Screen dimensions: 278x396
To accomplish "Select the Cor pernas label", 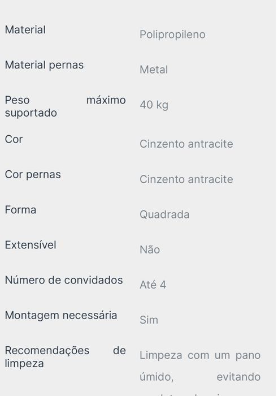I will click(x=33, y=175).
